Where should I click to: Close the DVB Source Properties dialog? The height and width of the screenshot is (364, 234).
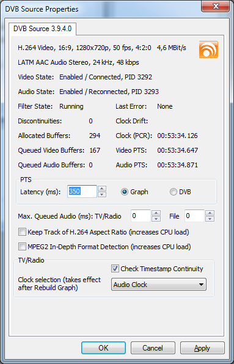(x=215, y=6)
